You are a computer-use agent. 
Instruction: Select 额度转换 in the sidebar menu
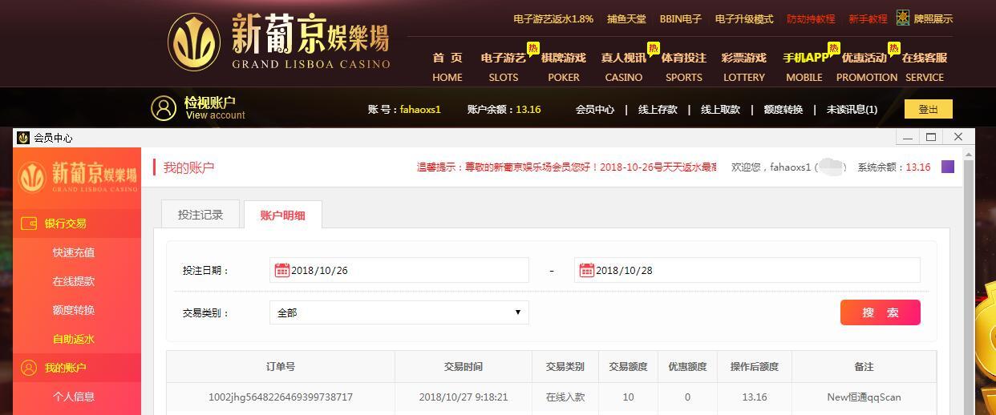click(x=74, y=310)
